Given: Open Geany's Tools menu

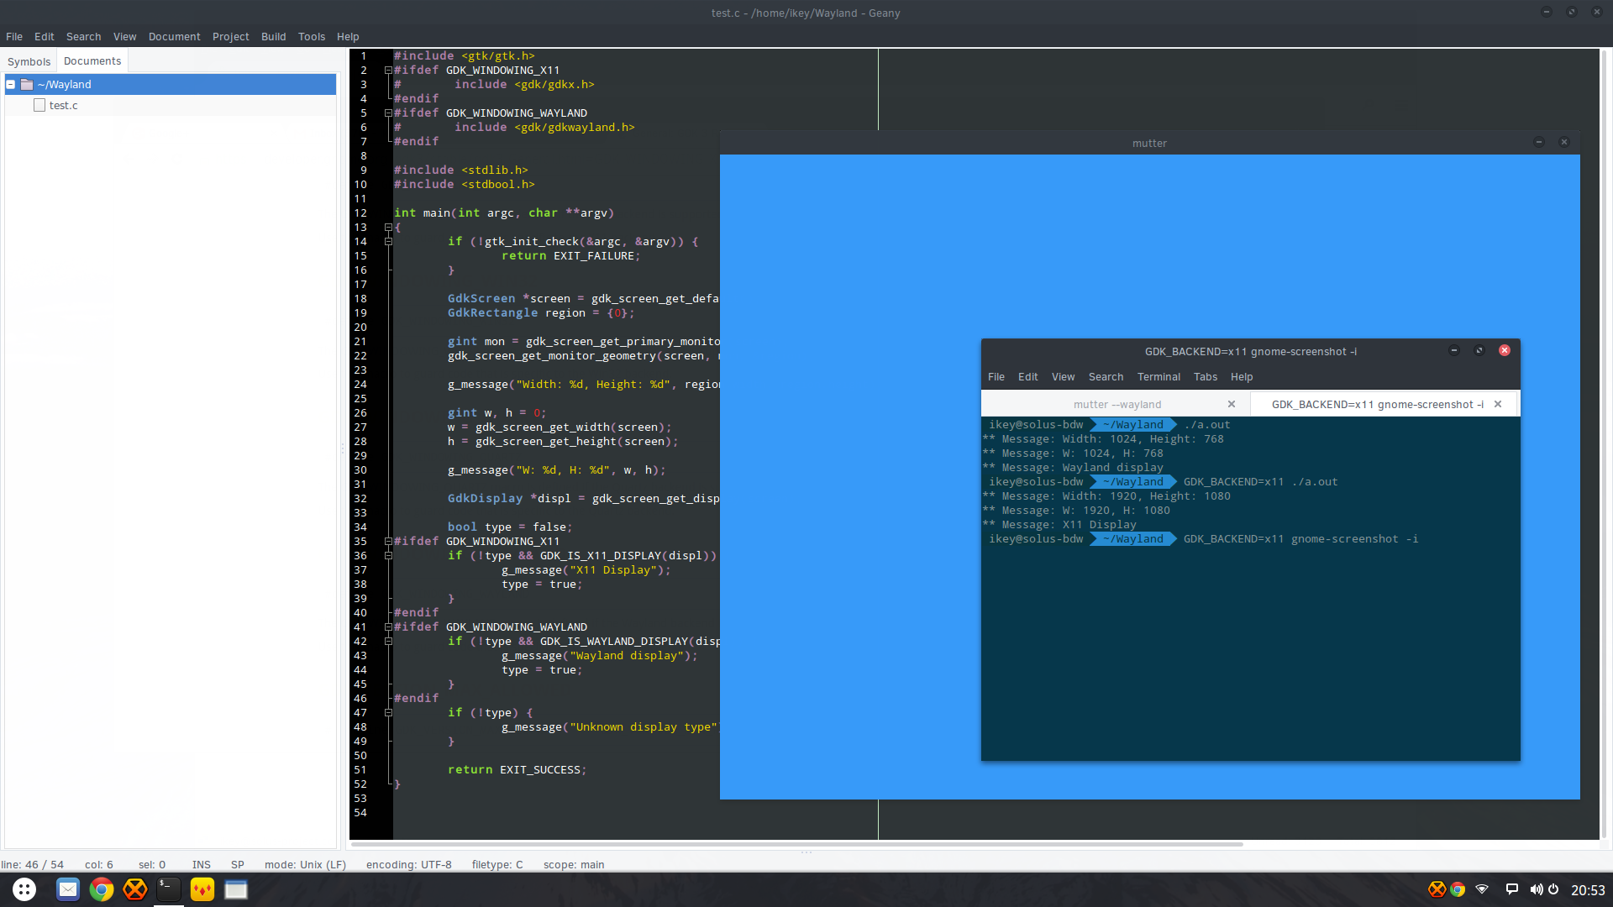Looking at the screenshot, I should pyautogui.click(x=312, y=37).
